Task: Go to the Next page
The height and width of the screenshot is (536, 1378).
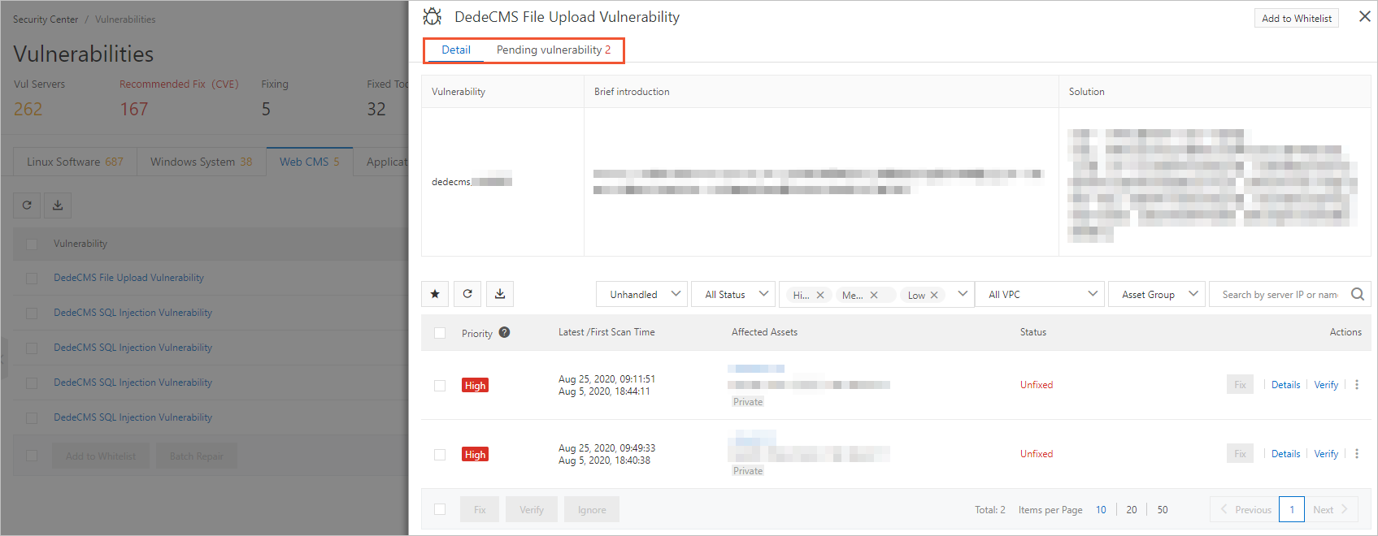Action: (x=1332, y=509)
